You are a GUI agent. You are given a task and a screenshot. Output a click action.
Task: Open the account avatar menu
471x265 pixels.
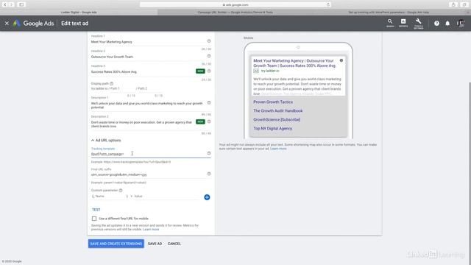(x=461, y=23)
